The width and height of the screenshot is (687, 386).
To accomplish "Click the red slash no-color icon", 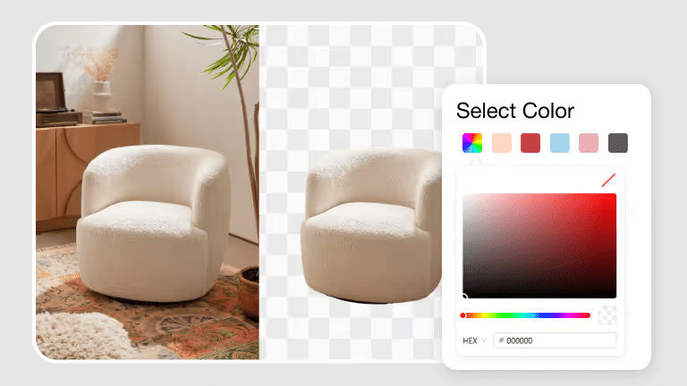I will pyautogui.click(x=608, y=180).
